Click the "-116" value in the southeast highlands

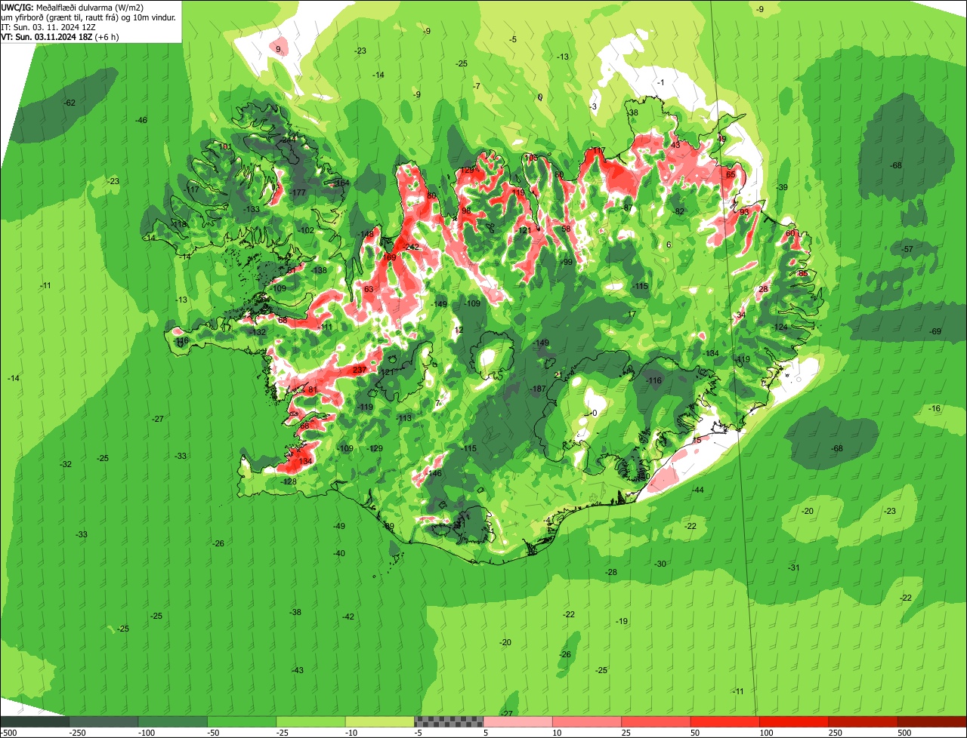[654, 381]
